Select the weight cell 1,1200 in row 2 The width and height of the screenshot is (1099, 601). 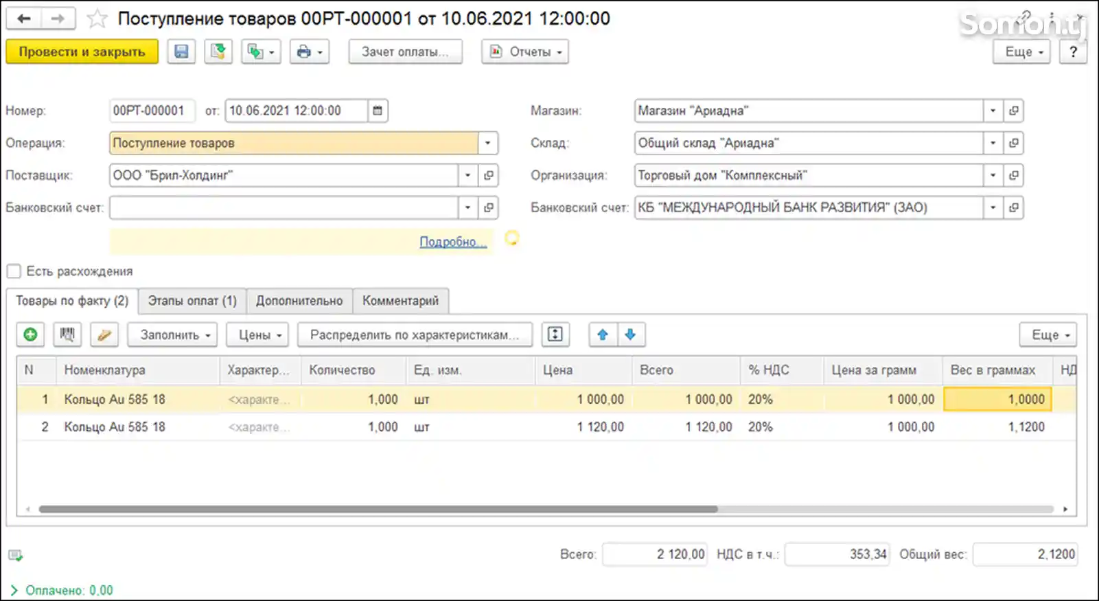click(997, 427)
